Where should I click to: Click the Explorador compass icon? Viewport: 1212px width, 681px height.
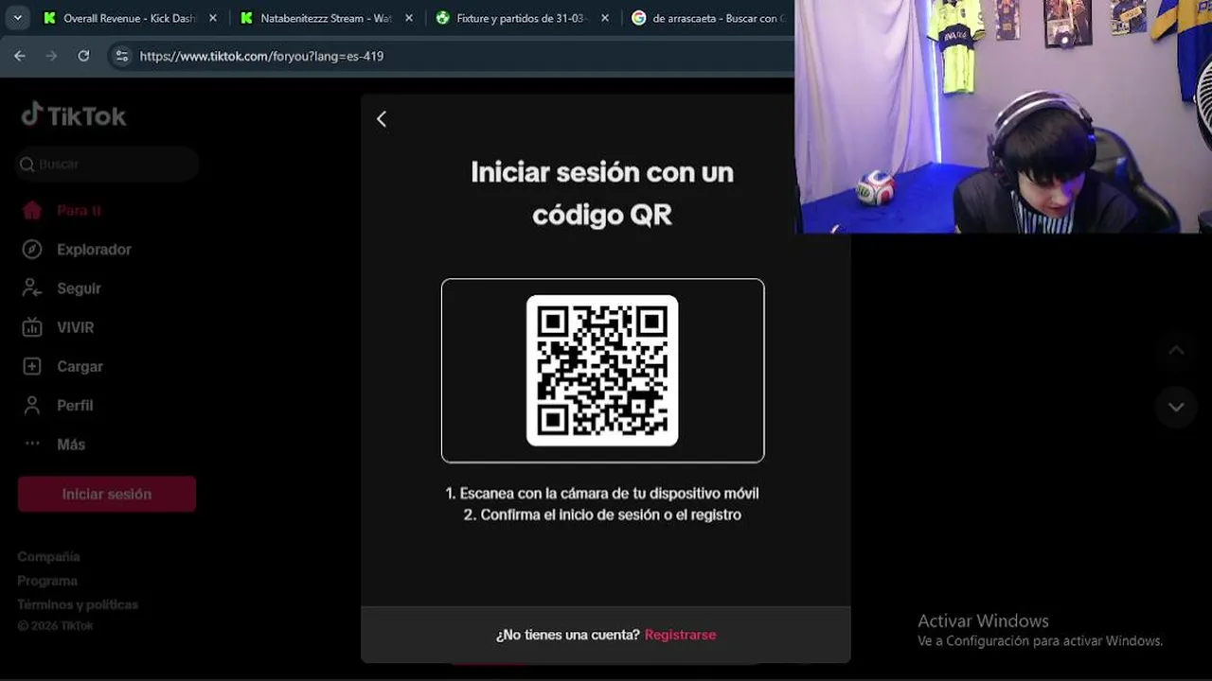tap(32, 250)
